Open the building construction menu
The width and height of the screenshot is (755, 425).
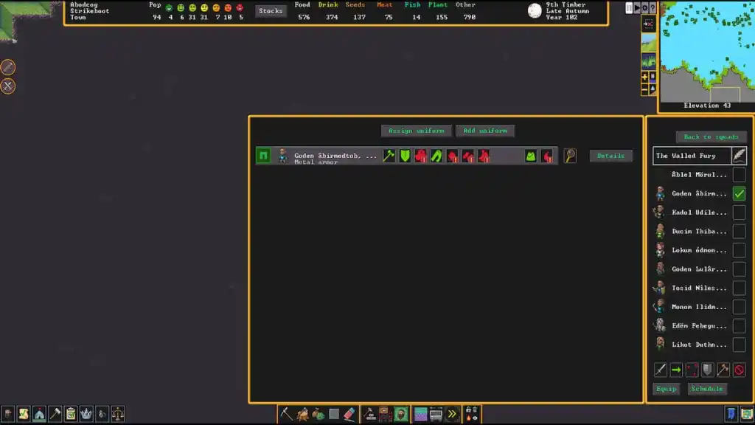tap(369, 414)
